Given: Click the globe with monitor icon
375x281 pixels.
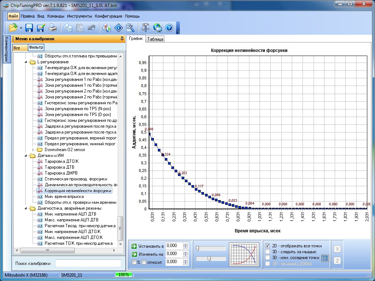Looking at the screenshot, I should point(157,28).
